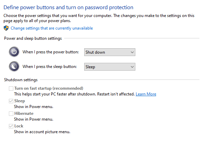Click the Turn on fast startup (recommended) label
Image resolution: width=210 pixels, height=142 pixels.
click(x=49, y=88)
